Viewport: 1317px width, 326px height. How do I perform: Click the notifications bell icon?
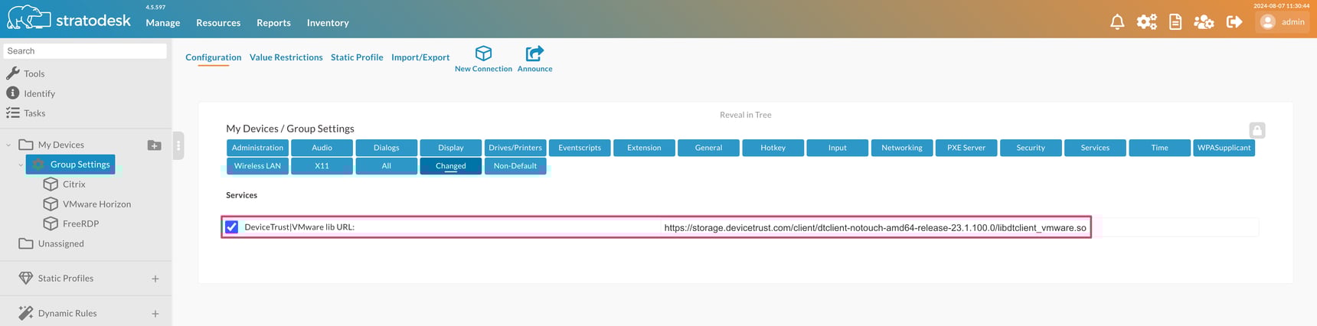point(1117,22)
